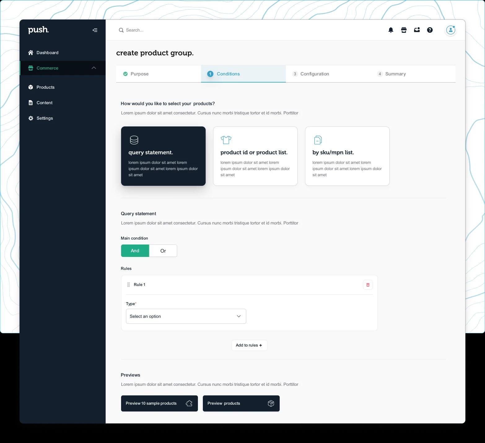Click the Products box icon
485x443 pixels.
pyautogui.click(x=31, y=87)
